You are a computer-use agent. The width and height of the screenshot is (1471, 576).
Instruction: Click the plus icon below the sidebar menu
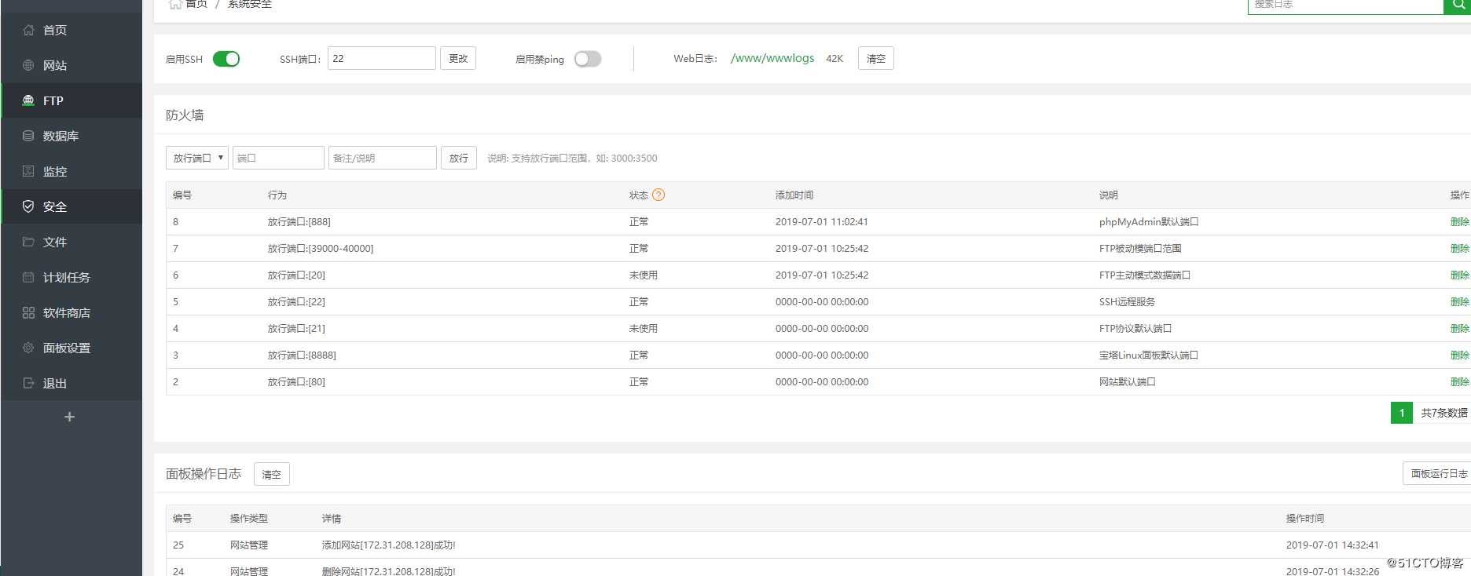tap(69, 417)
